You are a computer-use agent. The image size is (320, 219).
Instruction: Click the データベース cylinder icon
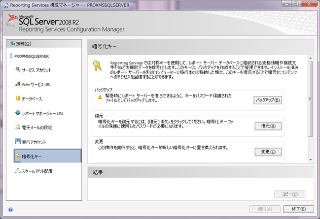click(18, 98)
